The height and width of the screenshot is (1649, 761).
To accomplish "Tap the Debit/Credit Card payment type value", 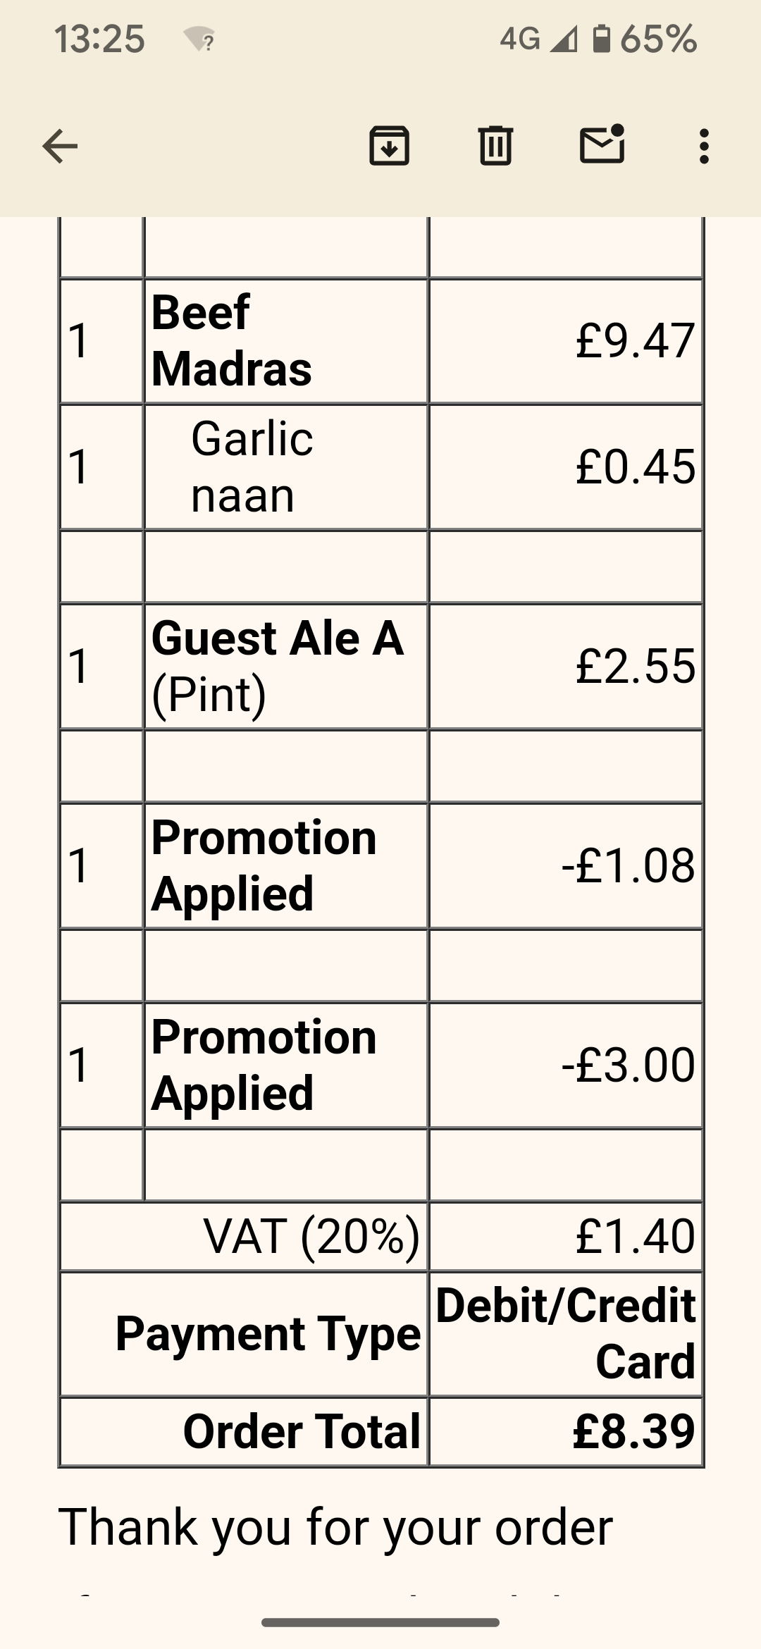I will (x=566, y=1333).
